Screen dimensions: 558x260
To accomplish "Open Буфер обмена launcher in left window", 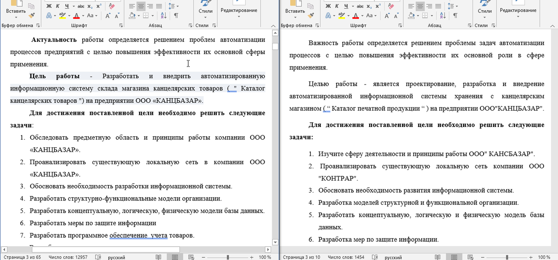I will (38, 26).
